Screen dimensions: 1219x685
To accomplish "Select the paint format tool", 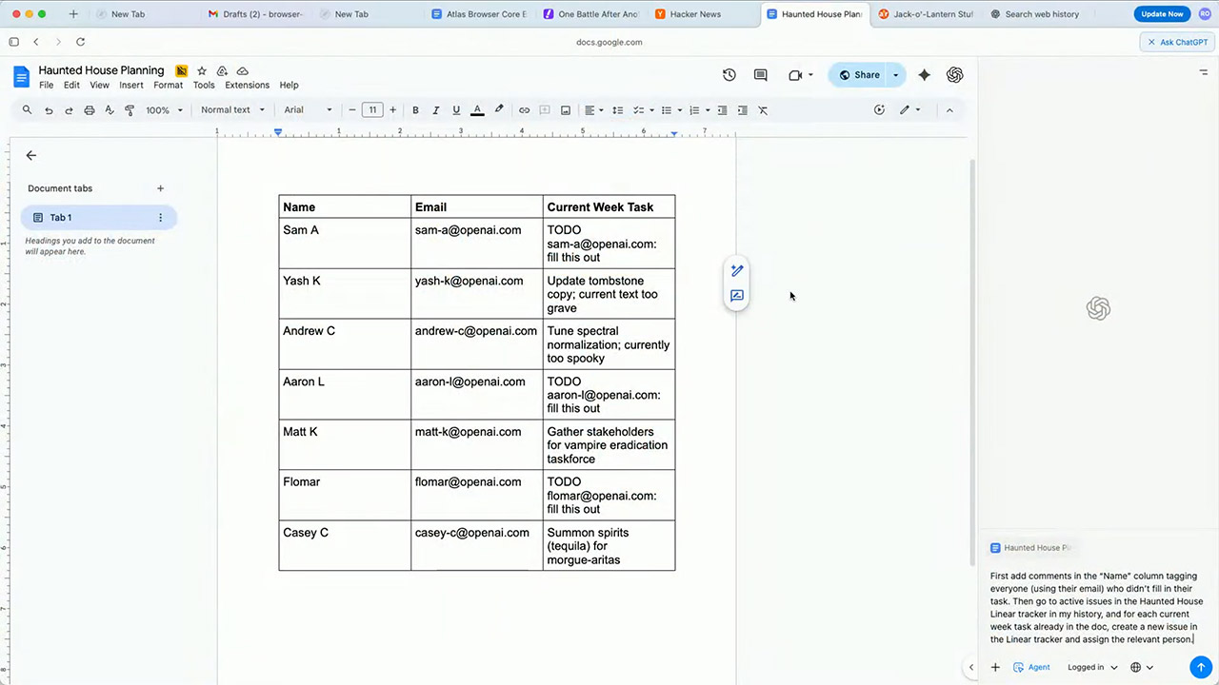I will click(x=130, y=109).
